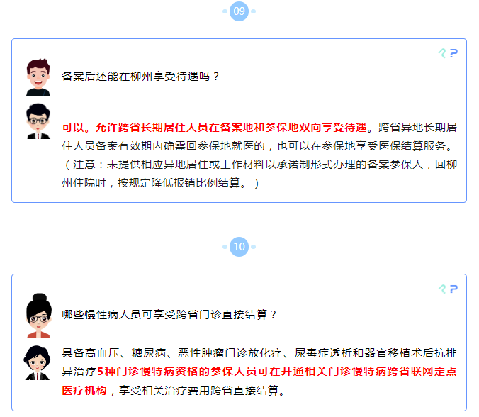Click the 09 number badge
This screenshot has height=417, width=479.
click(239, 11)
